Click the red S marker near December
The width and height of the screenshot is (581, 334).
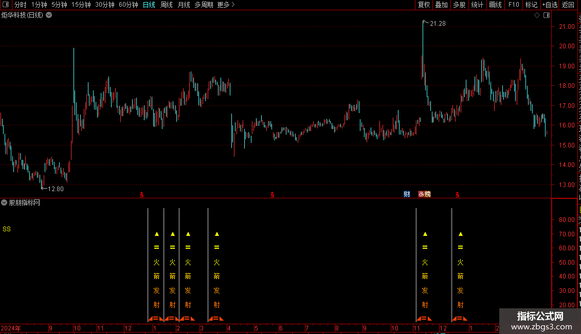click(x=142, y=195)
